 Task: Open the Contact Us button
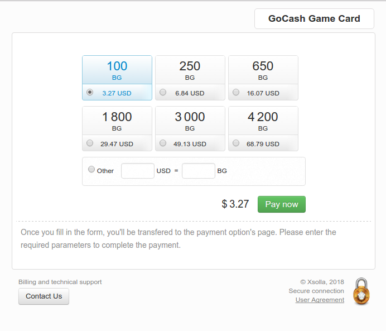point(44,296)
